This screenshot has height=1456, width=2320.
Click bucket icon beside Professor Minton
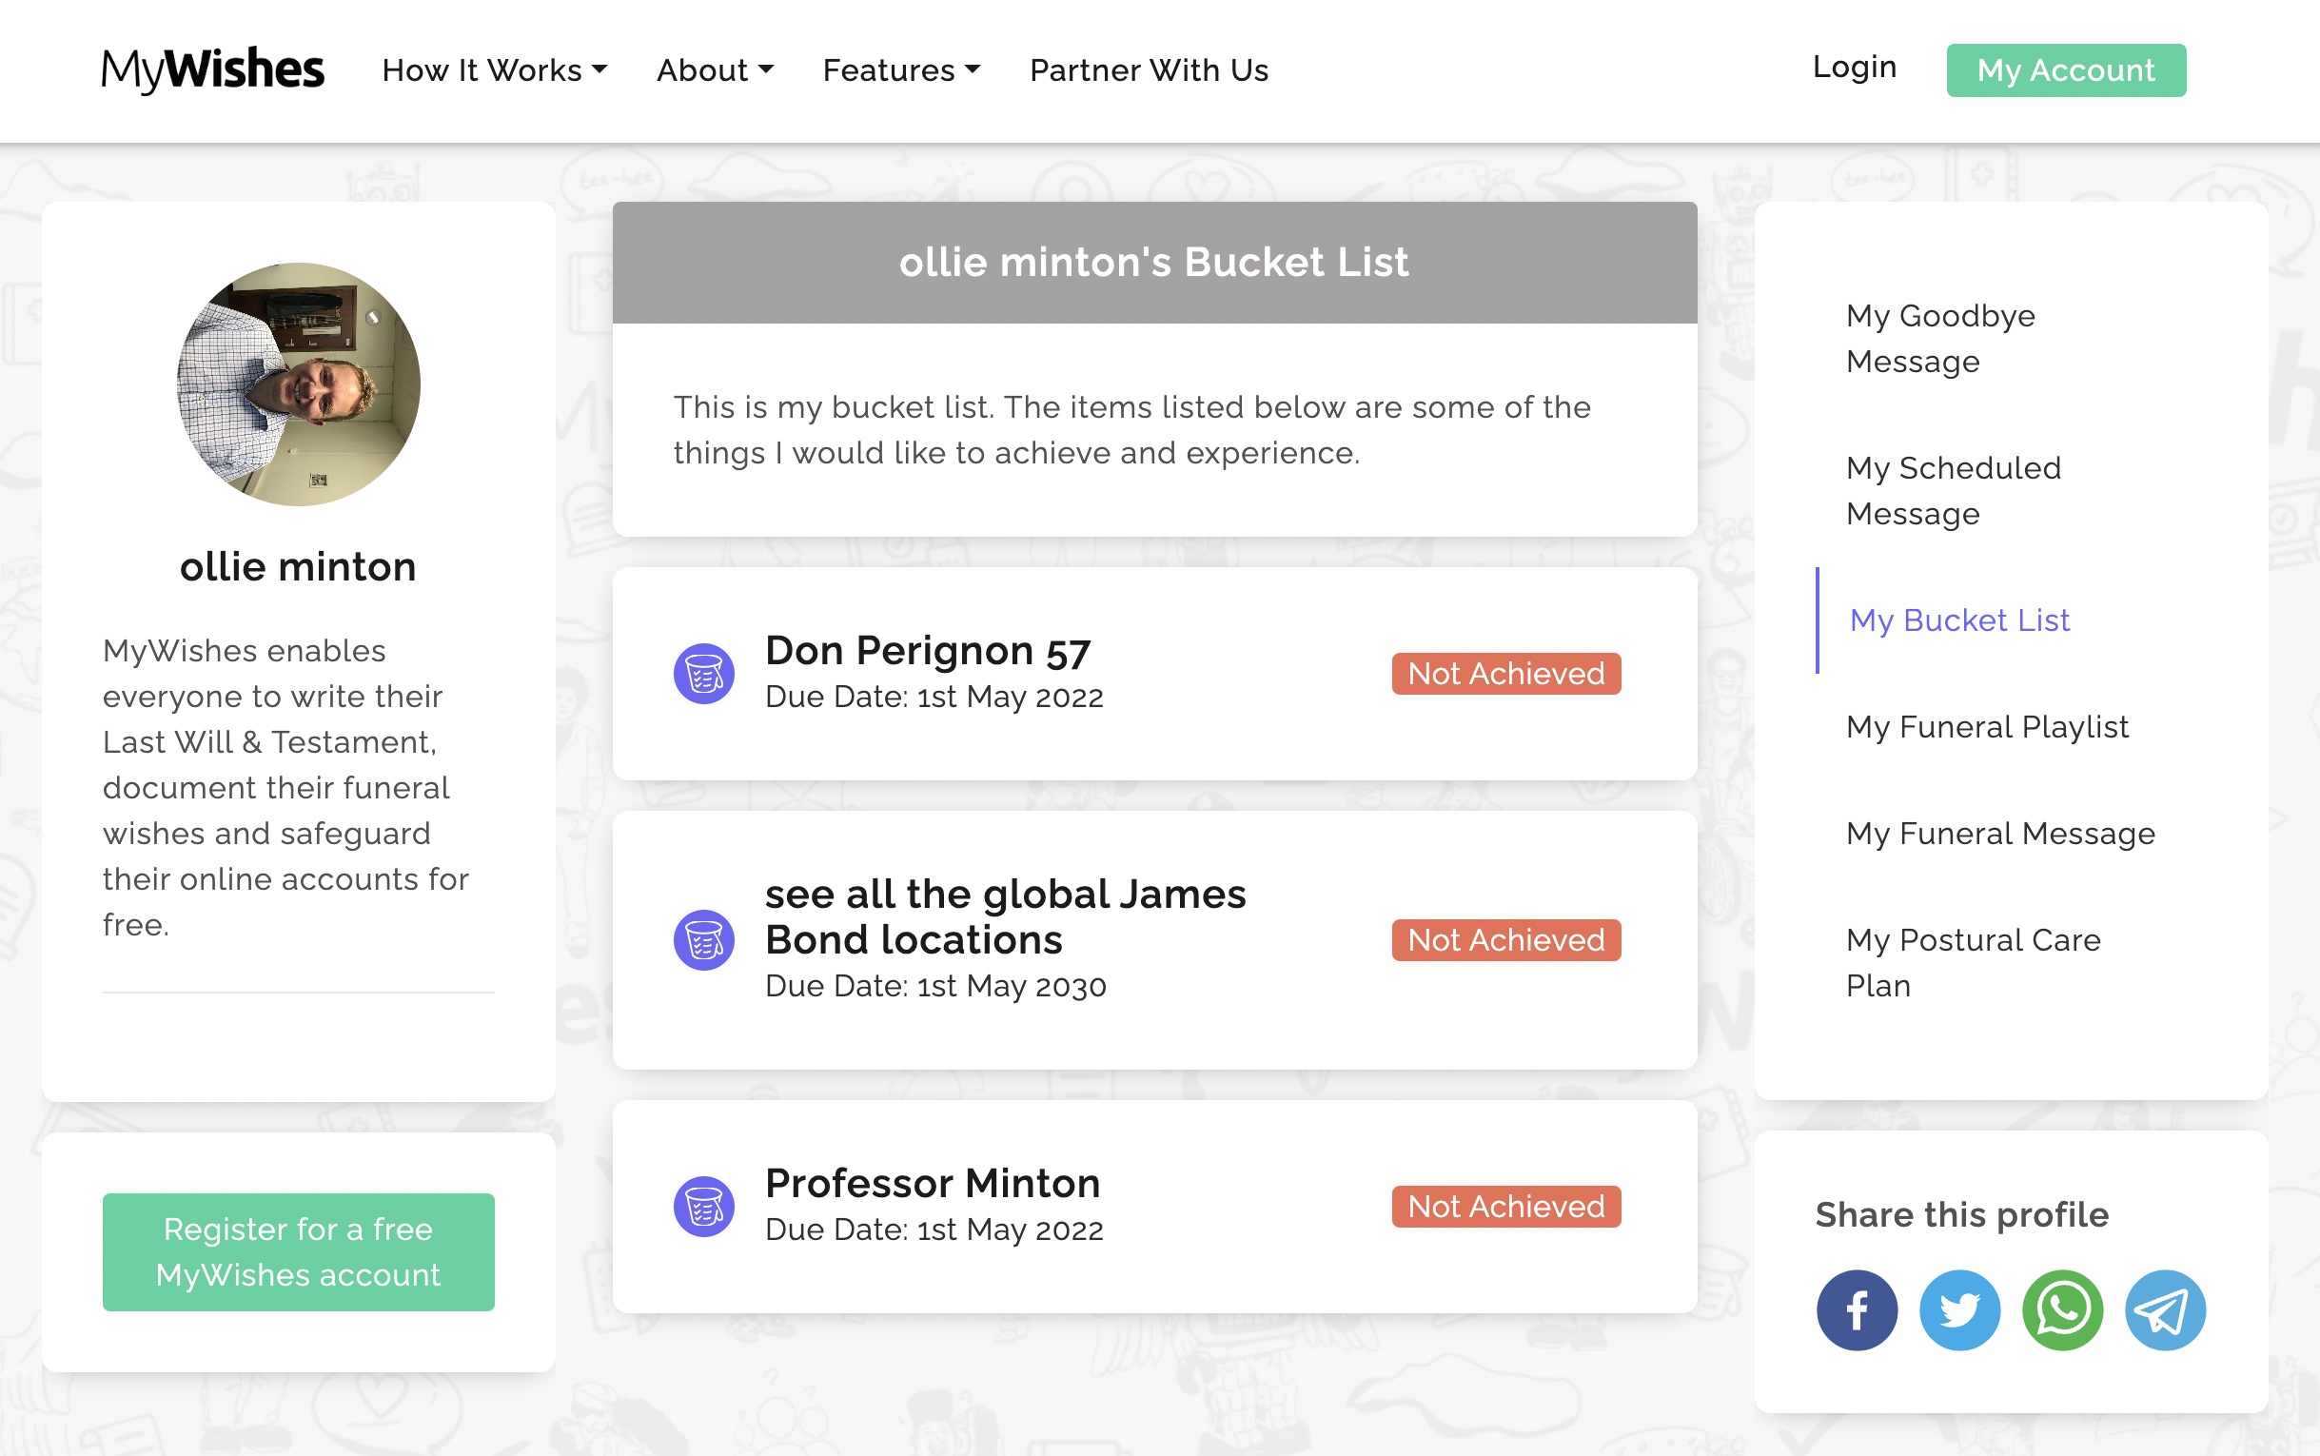pyautogui.click(x=703, y=1206)
